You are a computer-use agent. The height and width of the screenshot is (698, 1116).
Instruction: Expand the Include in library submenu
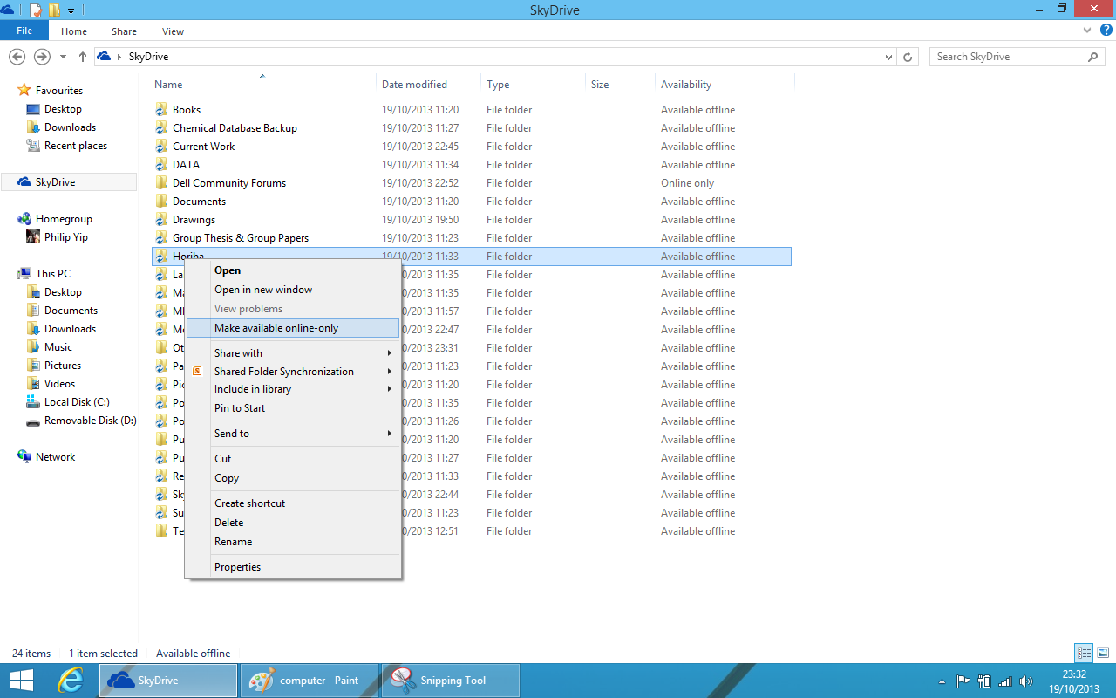(293, 389)
